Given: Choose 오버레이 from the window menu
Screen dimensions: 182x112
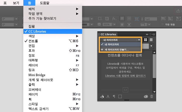Looking at the screenshot, I should coord(53,89).
